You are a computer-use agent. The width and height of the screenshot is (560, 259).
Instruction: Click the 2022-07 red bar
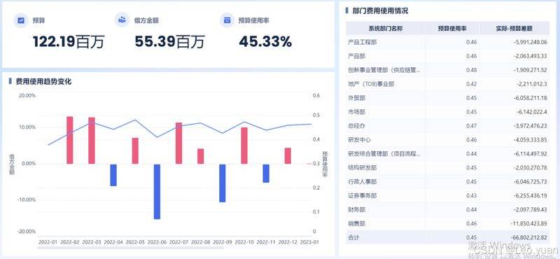179,143
